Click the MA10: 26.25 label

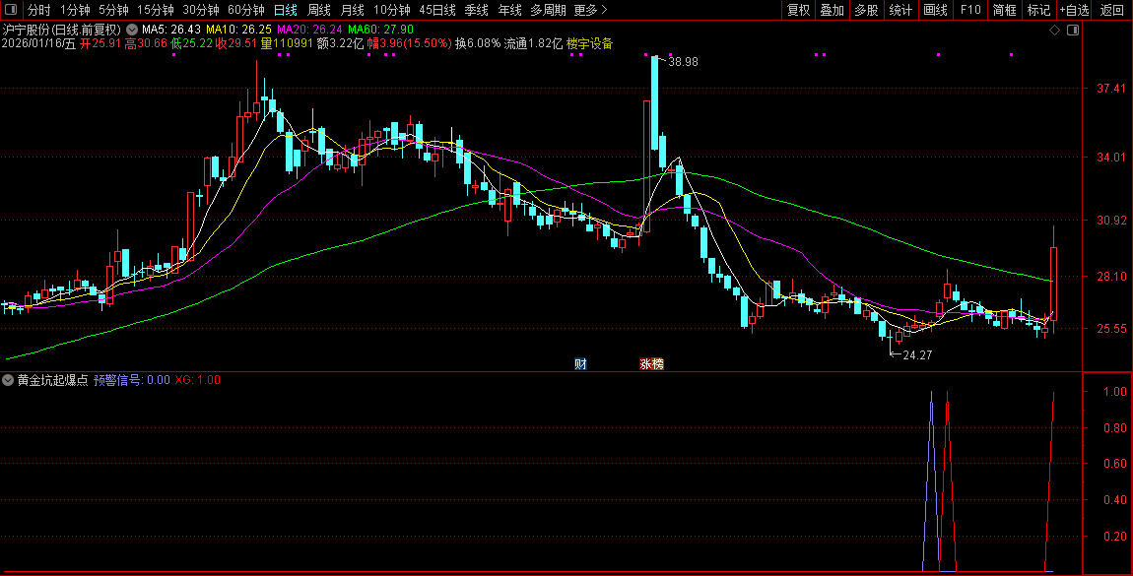239,30
